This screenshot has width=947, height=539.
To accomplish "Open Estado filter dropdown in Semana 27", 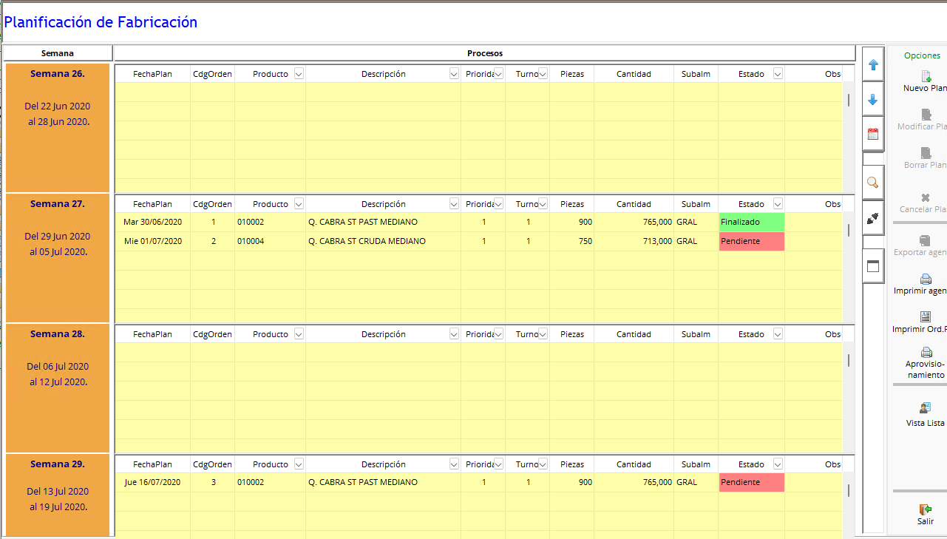I will 778,204.
